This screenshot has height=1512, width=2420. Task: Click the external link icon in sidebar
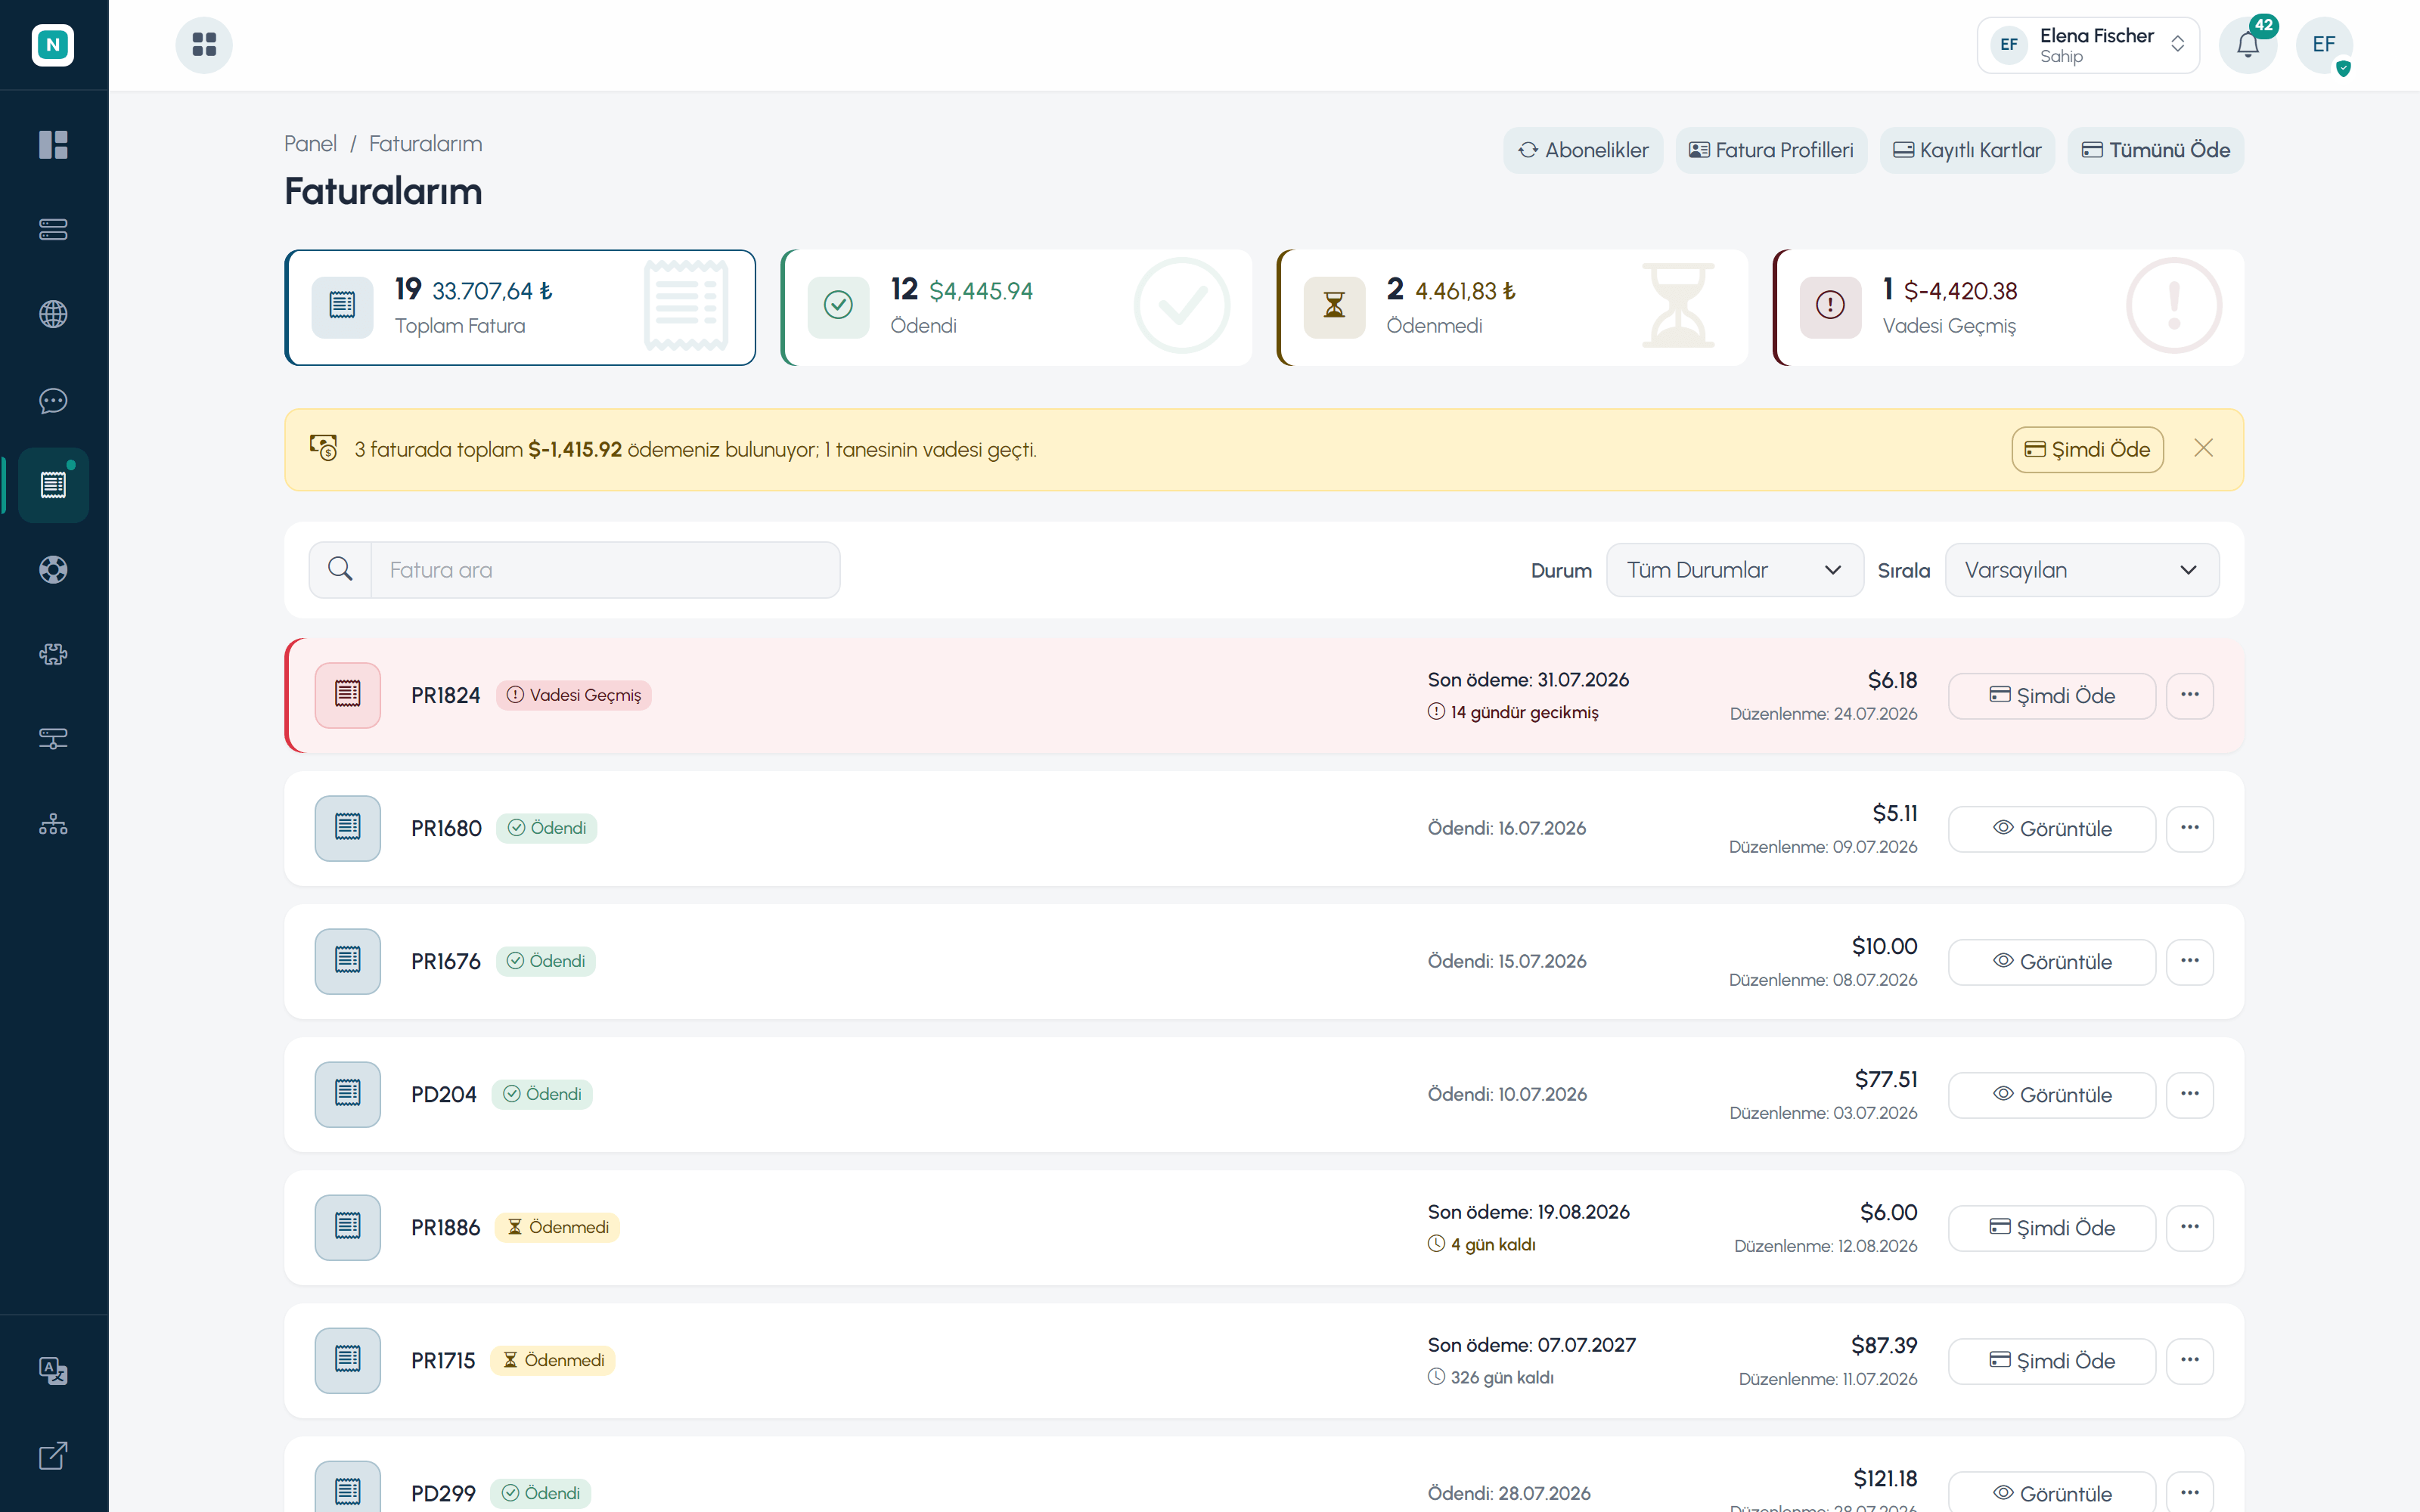pos(53,1455)
